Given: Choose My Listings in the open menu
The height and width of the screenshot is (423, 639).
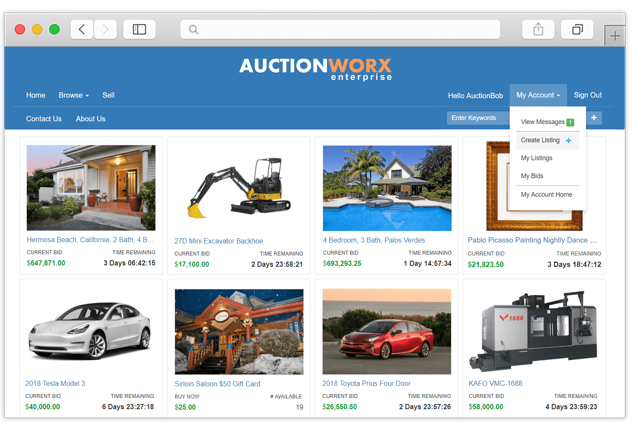Looking at the screenshot, I should click(537, 158).
